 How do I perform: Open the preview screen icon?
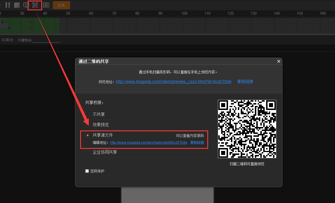pos(26,5)
